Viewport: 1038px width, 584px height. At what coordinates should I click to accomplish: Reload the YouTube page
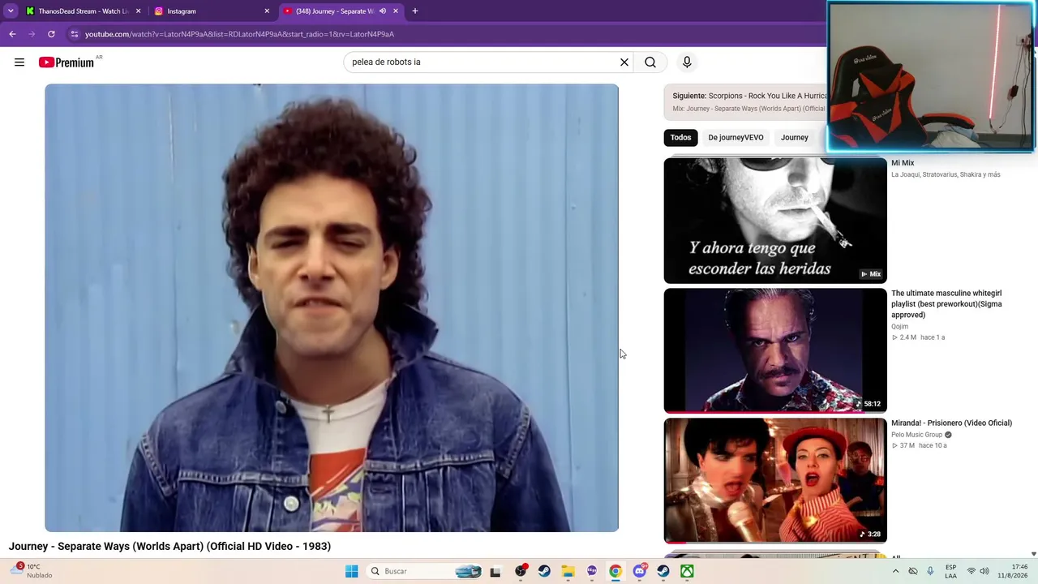(51, 34)
